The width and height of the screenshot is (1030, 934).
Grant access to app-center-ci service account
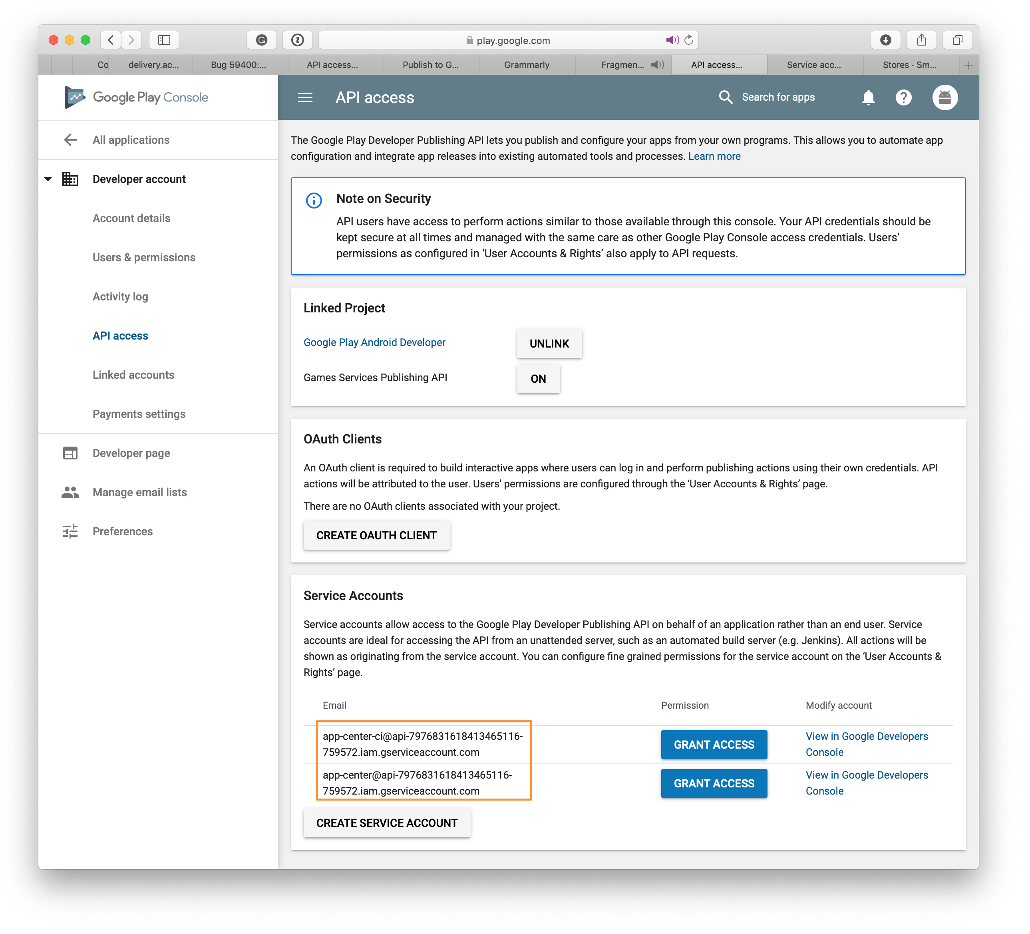[713, 743]
